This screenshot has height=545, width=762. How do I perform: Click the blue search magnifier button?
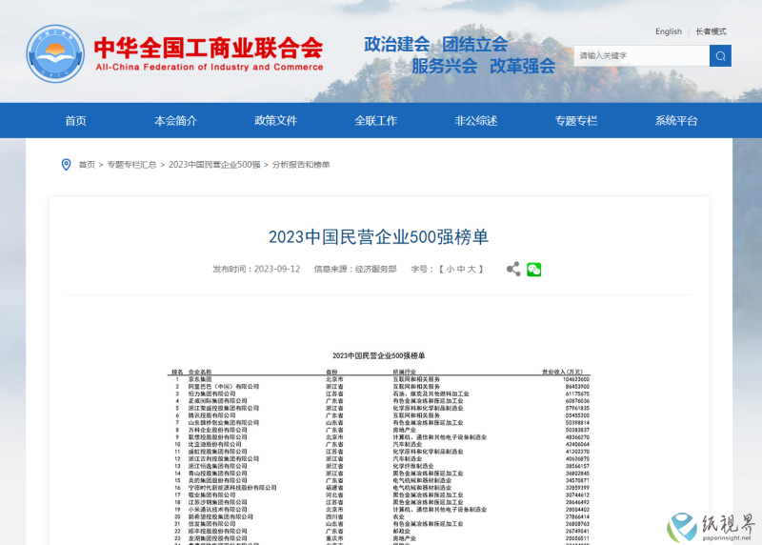(720, 56)
